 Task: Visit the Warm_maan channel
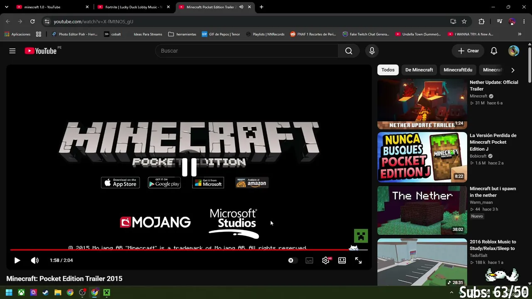(481, 202)
